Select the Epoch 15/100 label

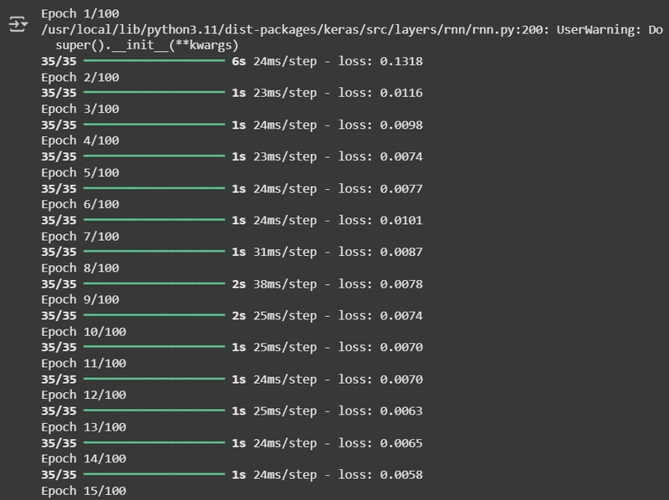[x=84, y=491]
